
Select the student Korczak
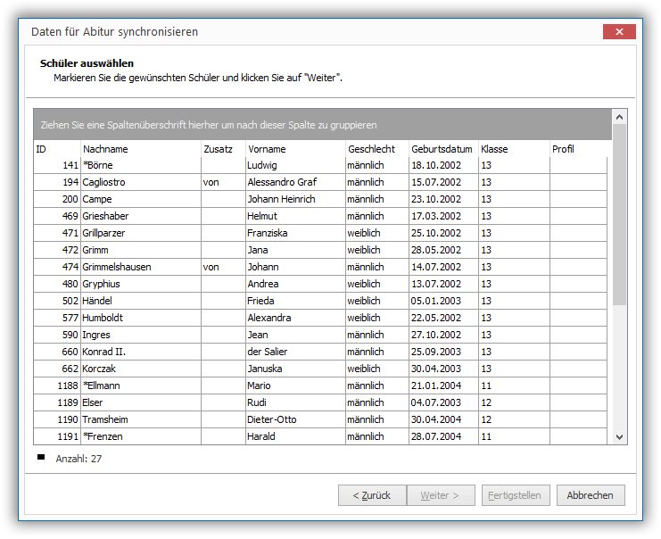coord(320,369)
